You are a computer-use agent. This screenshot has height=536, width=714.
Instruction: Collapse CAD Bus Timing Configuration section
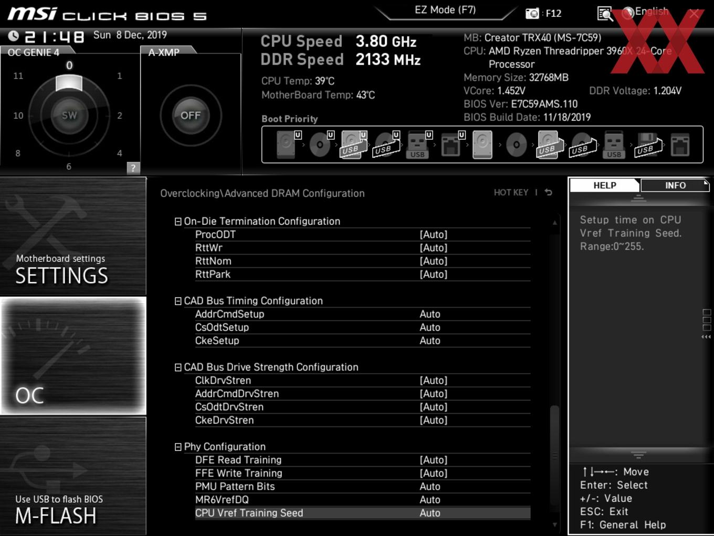(x=178, y=301)
